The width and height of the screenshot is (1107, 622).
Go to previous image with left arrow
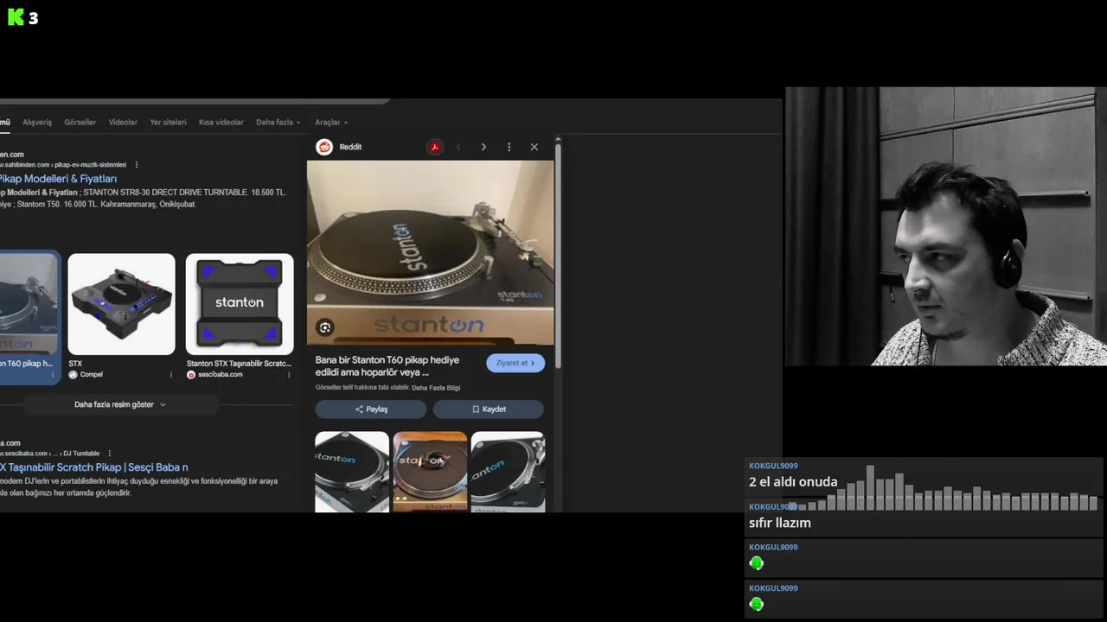[458, 147]
